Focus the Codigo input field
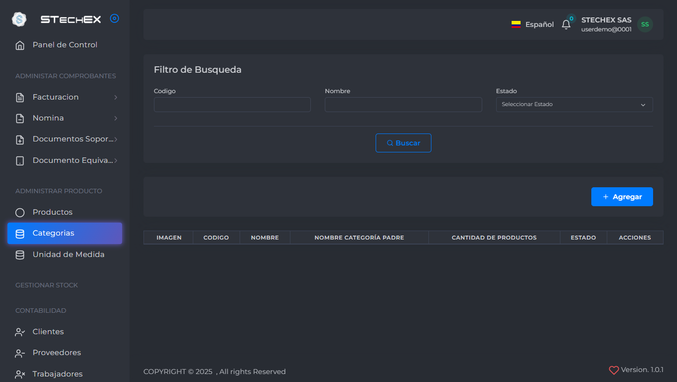This screenshot has height=382, width=677. pos(232,105)
